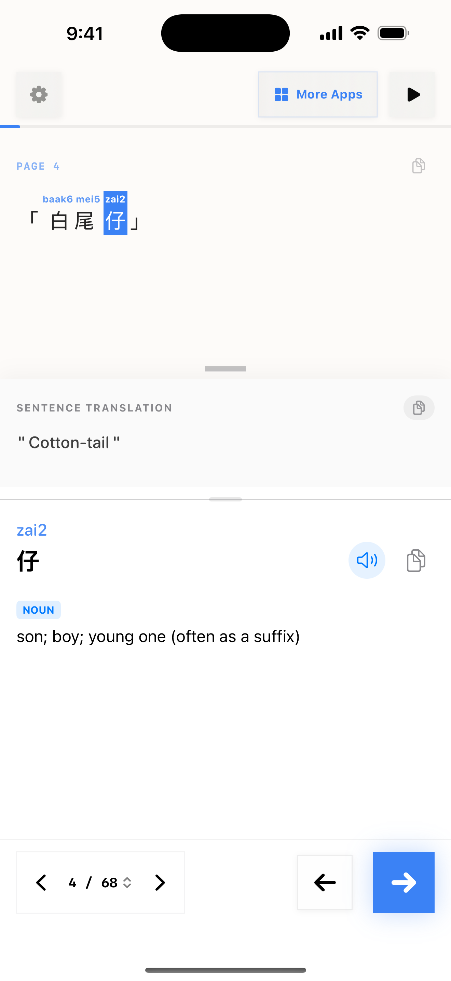Screen dimensions: 451x981
Task: Tap the highlighted character 仔
Action: coord(115,221)
